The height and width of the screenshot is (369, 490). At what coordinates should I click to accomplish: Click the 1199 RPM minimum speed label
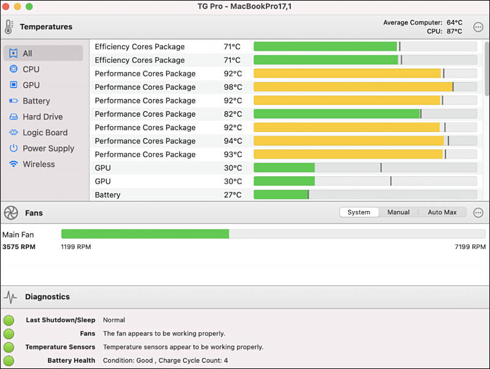[76, 247]
